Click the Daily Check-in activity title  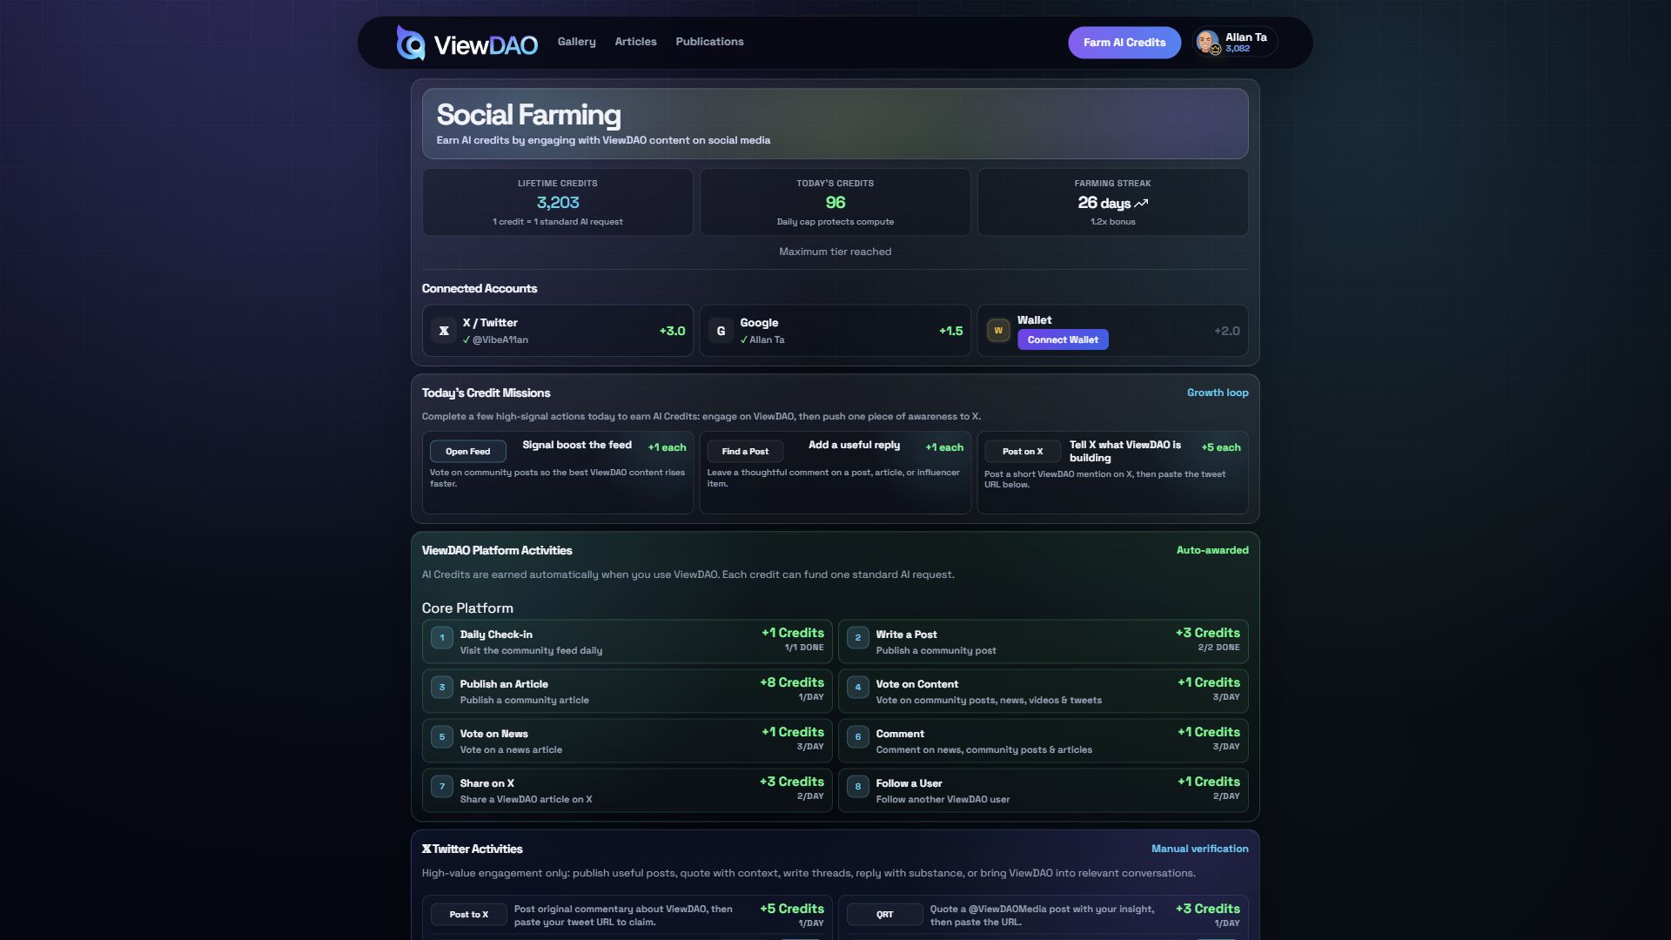[x=496, y=634]
